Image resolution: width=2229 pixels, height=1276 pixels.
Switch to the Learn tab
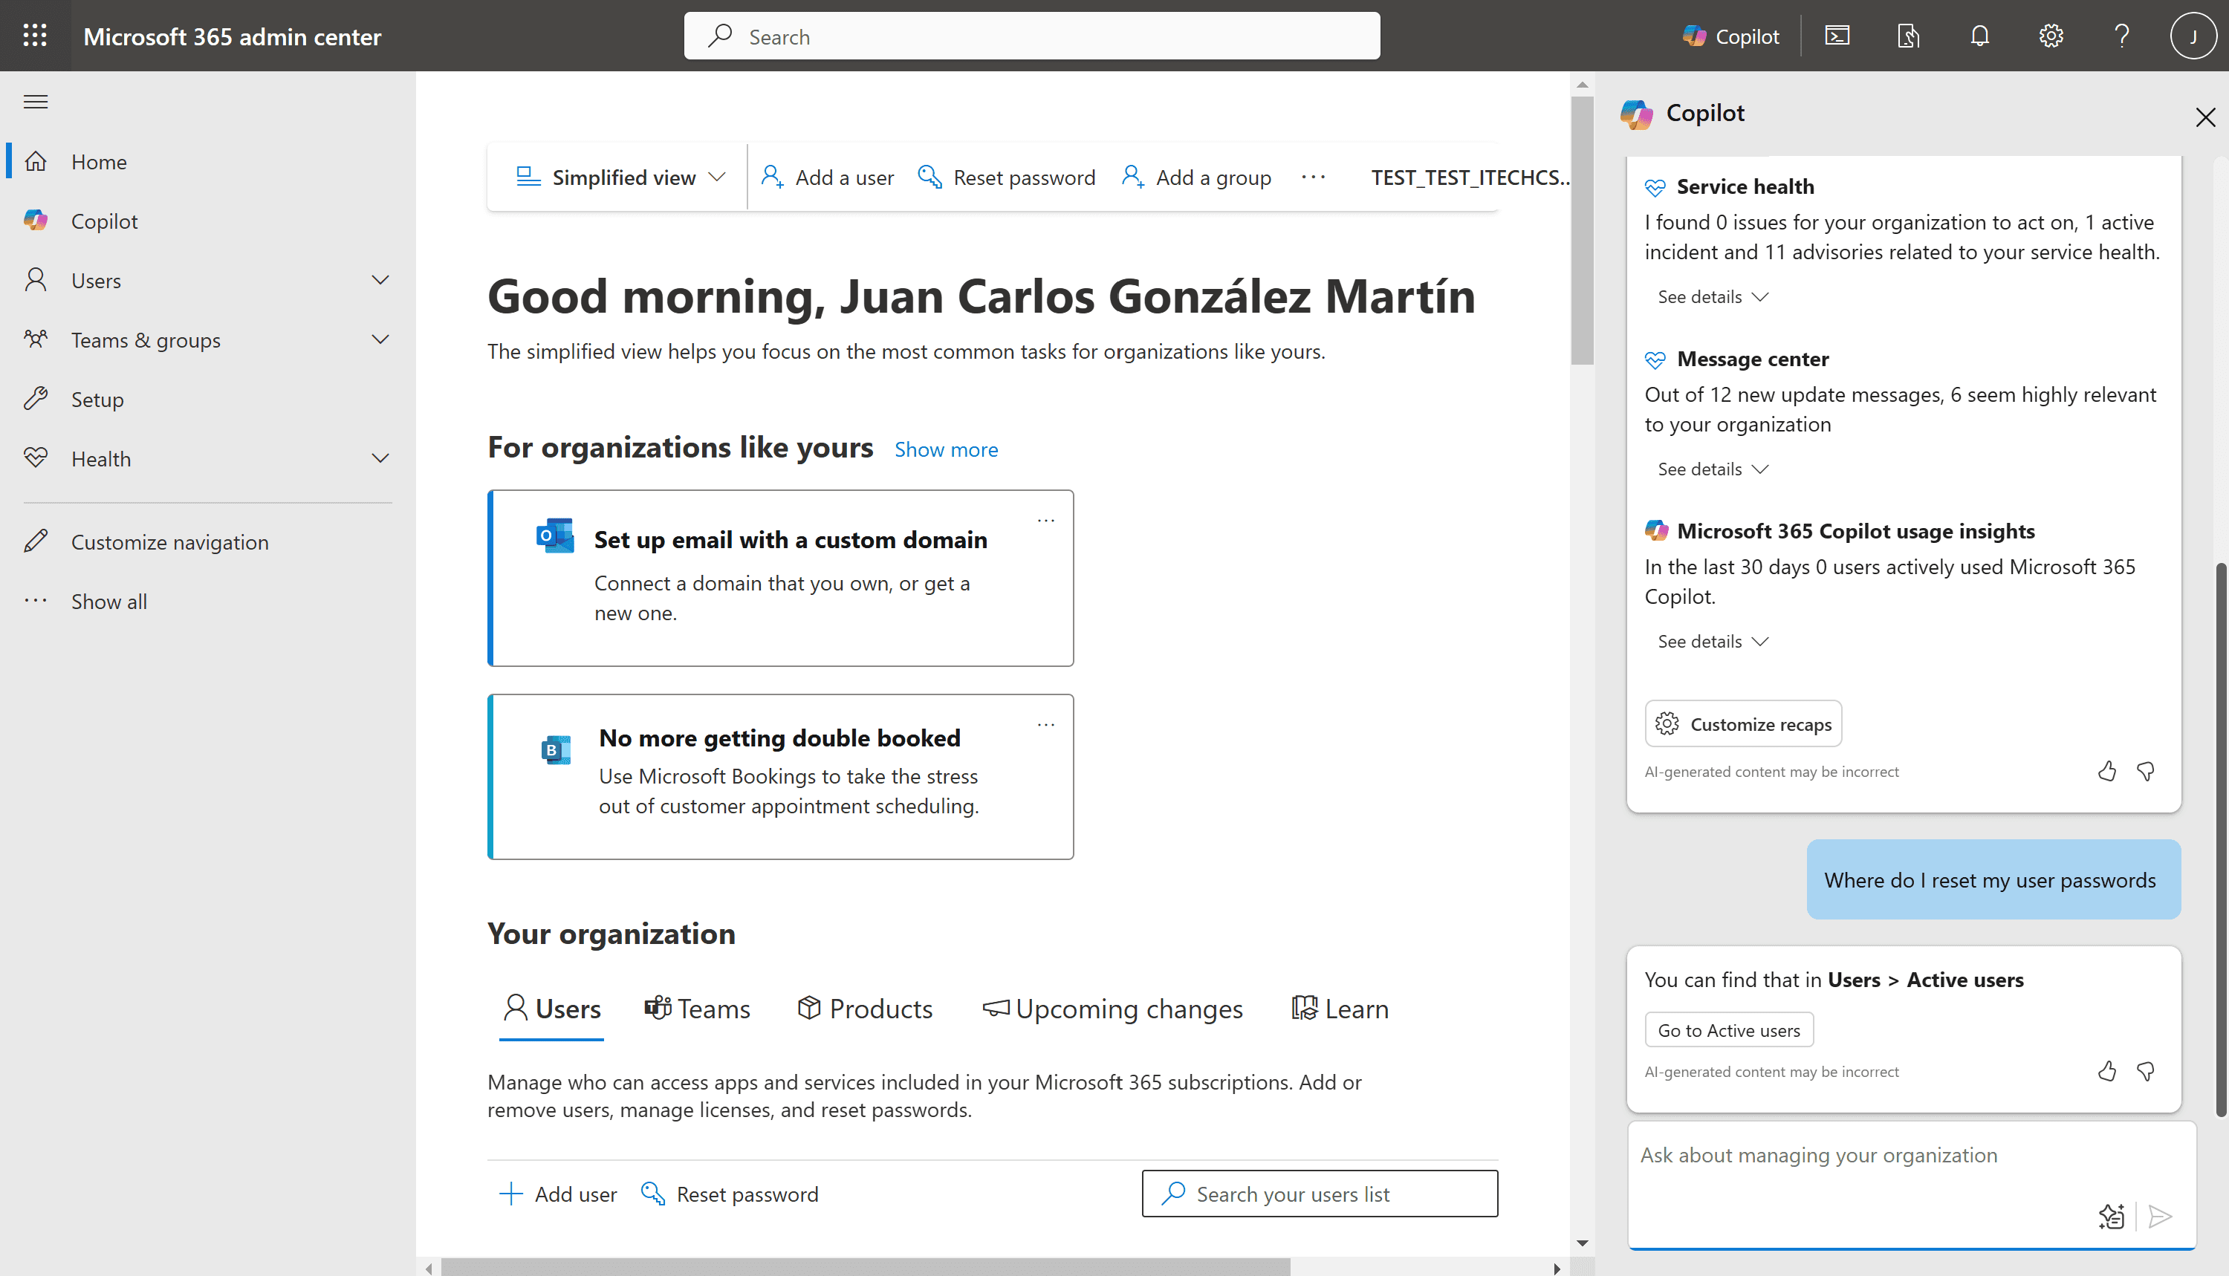coord(1340,1009)
